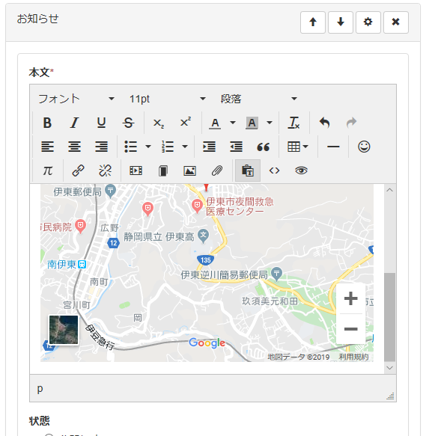Clear text formatting
This screenshot has width=429, height=436.
click(293, 123)
